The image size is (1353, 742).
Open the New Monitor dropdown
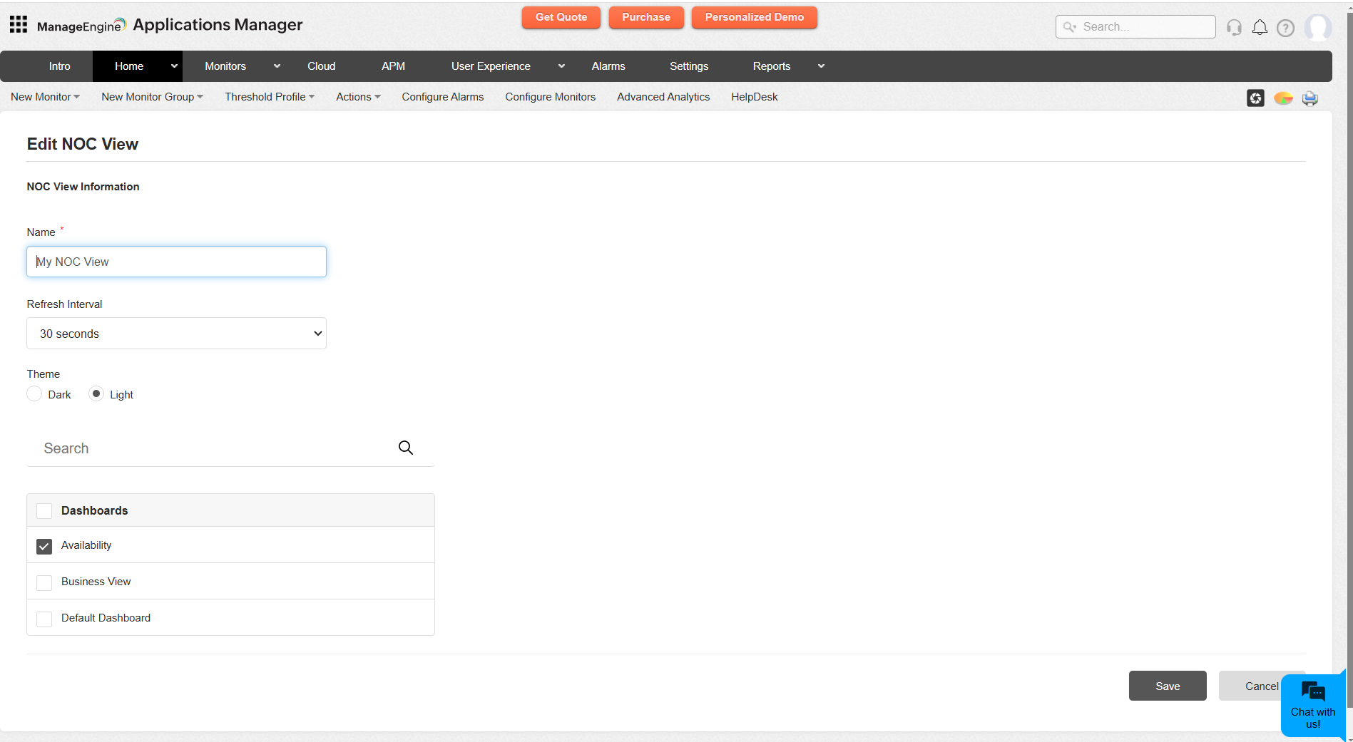pos(45,97)
